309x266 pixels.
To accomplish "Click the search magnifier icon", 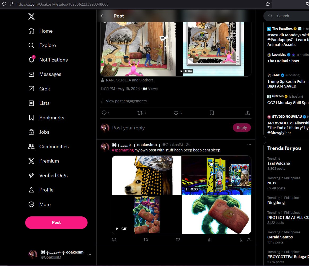I will click(270, 16).
